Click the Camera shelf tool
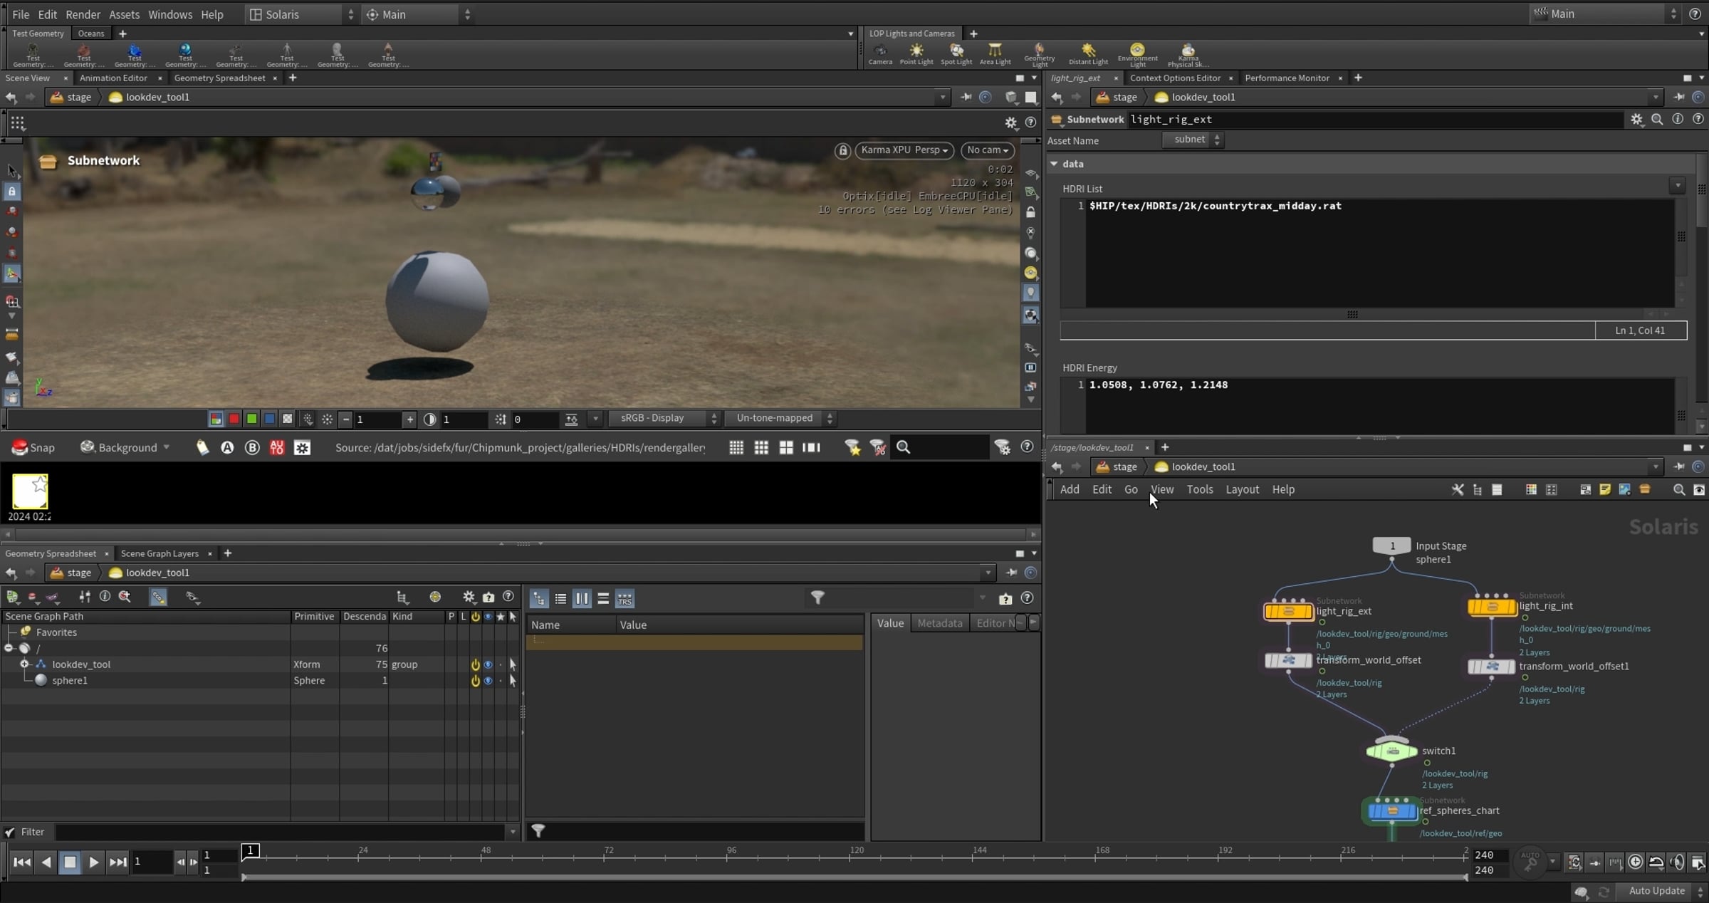The image size is (1709, 903). tap(880, 53)
